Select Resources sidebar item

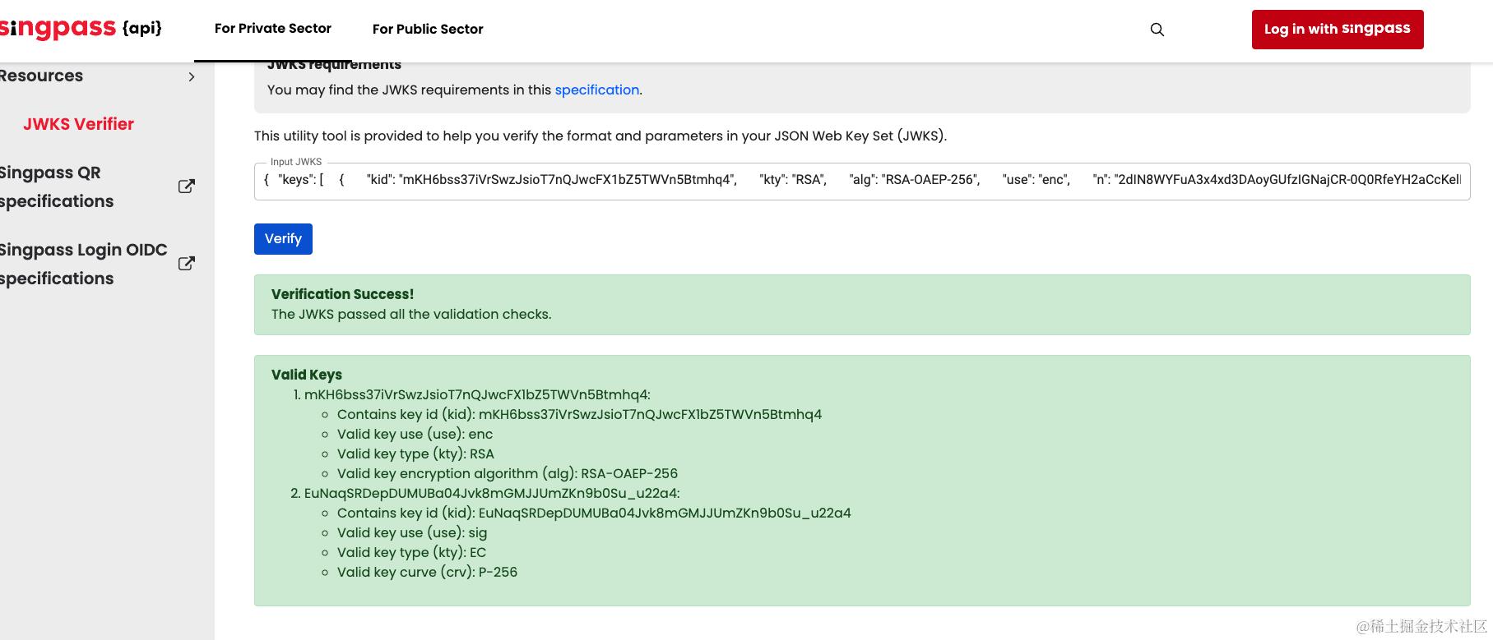[42, 76]
